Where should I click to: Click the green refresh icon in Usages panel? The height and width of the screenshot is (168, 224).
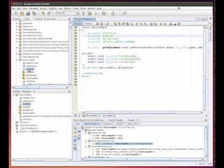coord(75,128)
